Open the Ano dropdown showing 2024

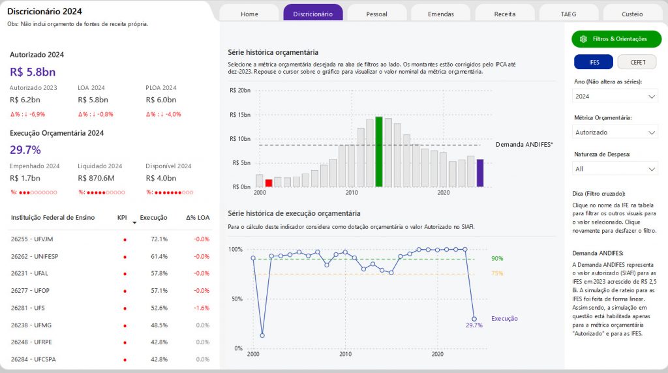(x=615, y=97)
